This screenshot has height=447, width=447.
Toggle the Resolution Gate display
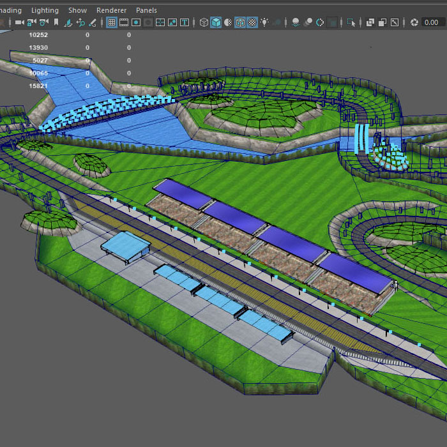click(x=136, y=22)
